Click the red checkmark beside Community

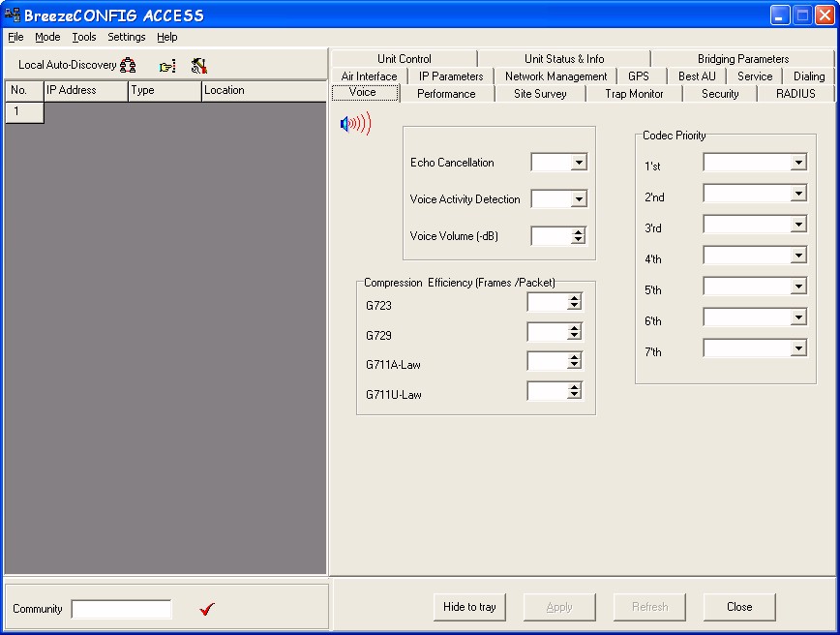click(x=206, y=609)
